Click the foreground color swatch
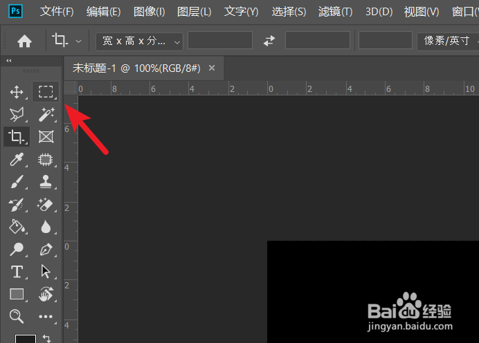Viewport: 479px width, 343px height. (x=26, y=339)
